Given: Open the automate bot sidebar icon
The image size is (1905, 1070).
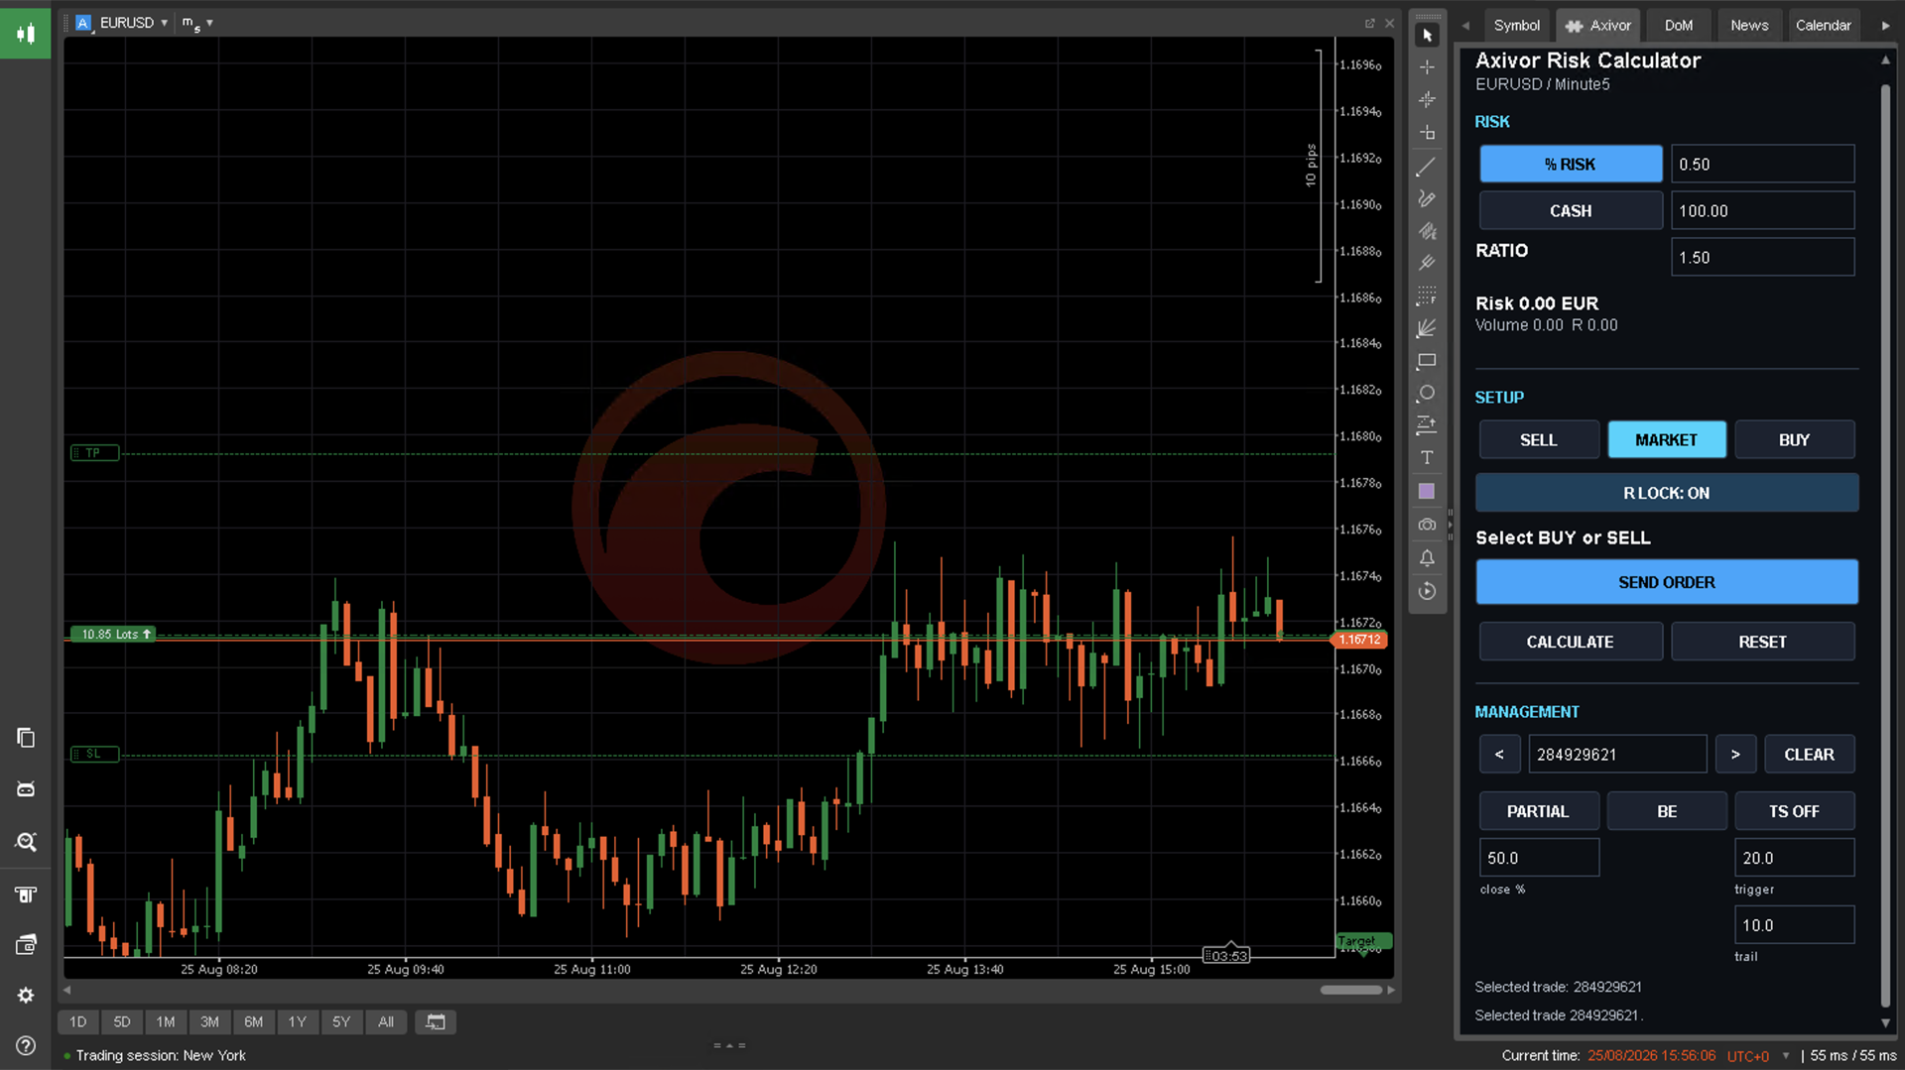Looking at the screenshot, I should click(26, 789).
